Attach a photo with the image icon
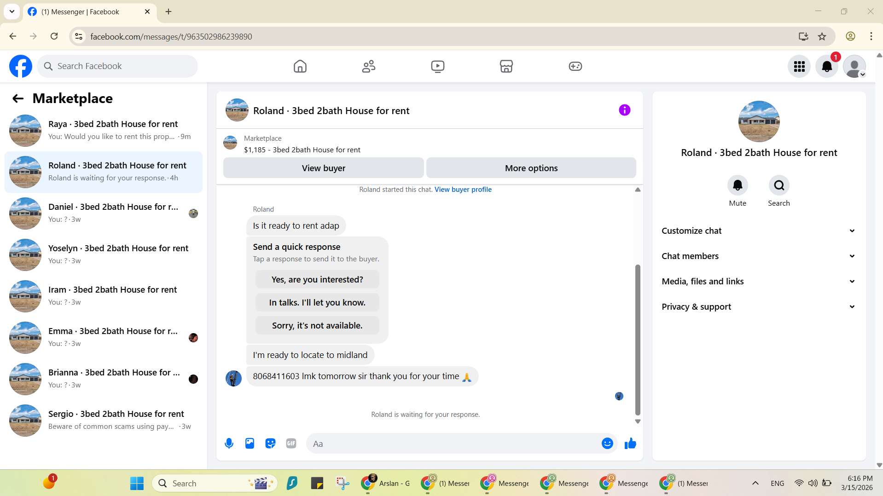 250,444
